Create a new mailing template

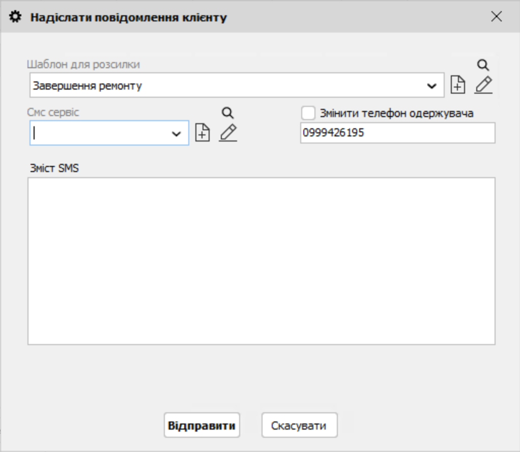point(458,86)
